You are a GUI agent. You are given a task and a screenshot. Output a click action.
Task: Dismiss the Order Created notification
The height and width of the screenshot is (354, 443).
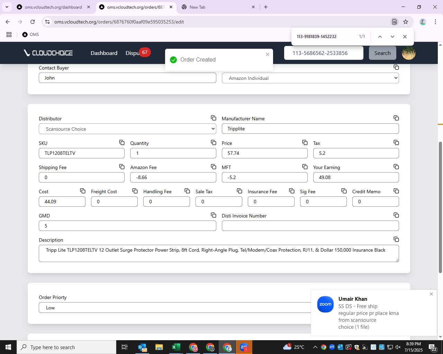268,54
